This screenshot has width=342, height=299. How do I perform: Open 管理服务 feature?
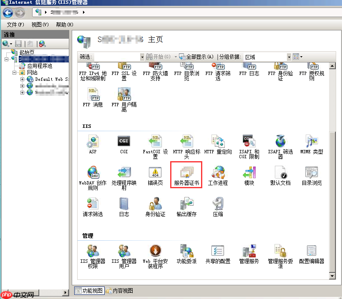[249, 254]
